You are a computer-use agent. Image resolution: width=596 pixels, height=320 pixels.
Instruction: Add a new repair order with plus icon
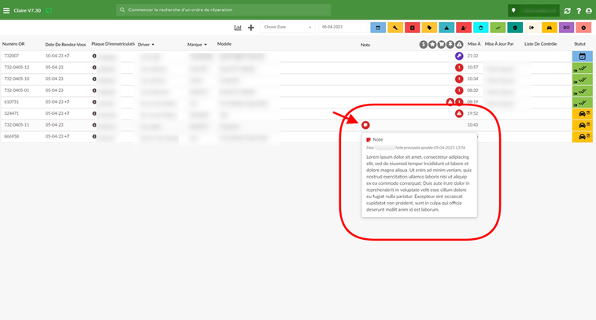coord(251,28)
